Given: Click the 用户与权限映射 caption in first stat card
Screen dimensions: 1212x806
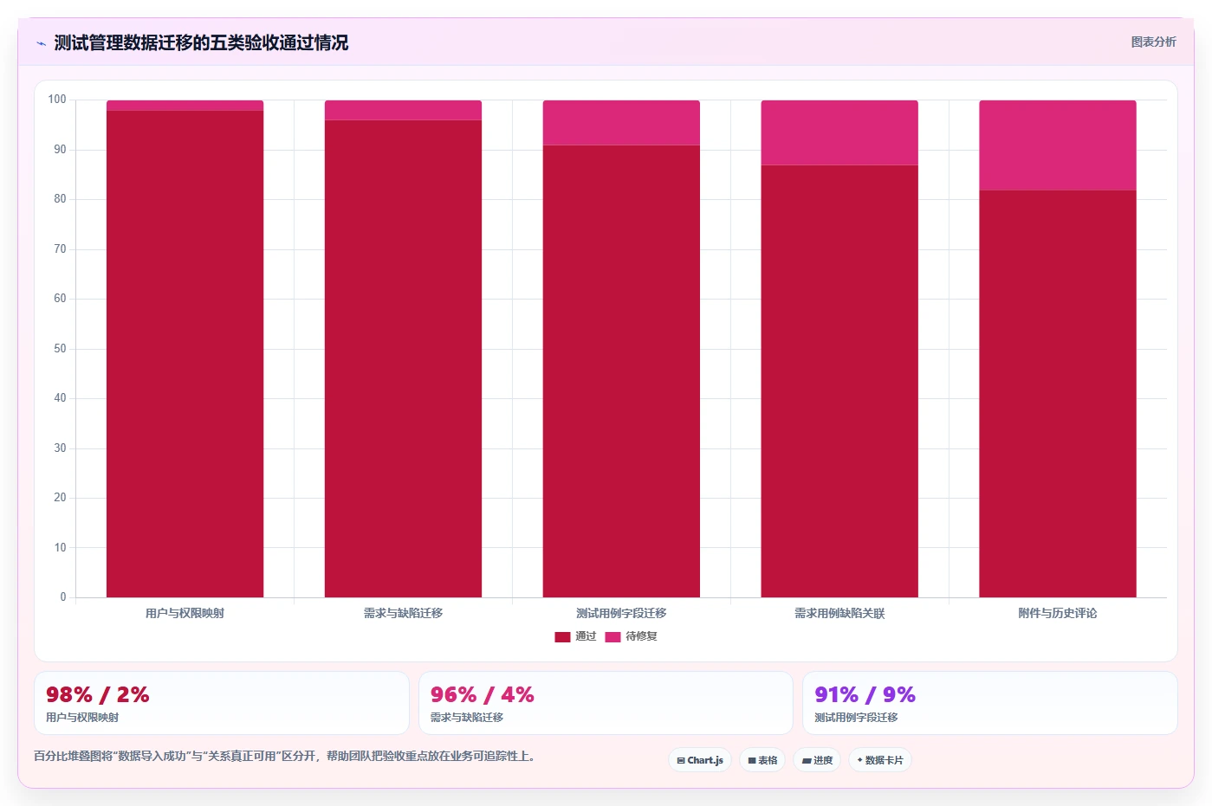Looking at the screenshot, I should tap(82, 718).
